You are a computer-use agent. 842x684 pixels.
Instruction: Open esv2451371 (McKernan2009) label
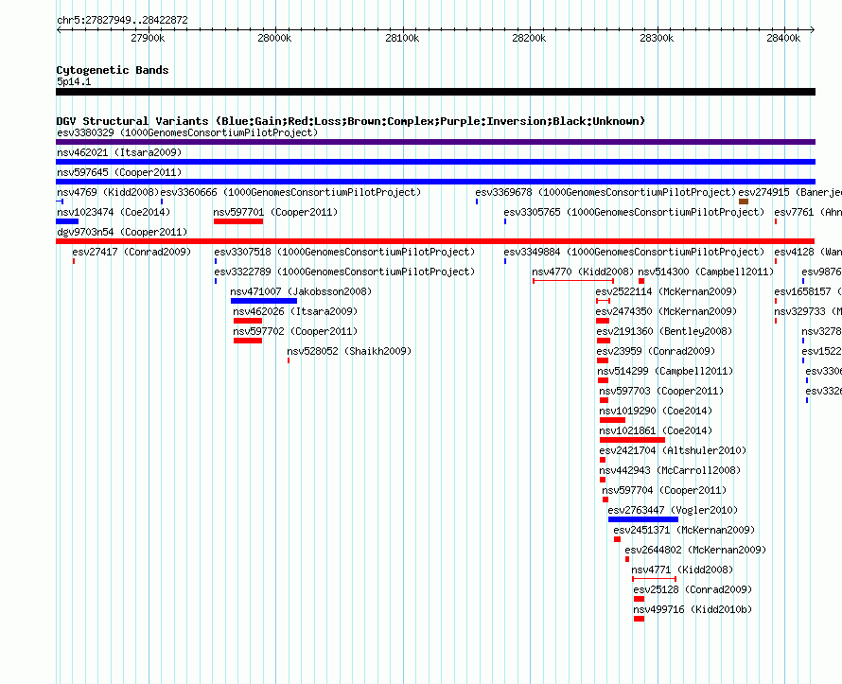(x=684, y=530)
